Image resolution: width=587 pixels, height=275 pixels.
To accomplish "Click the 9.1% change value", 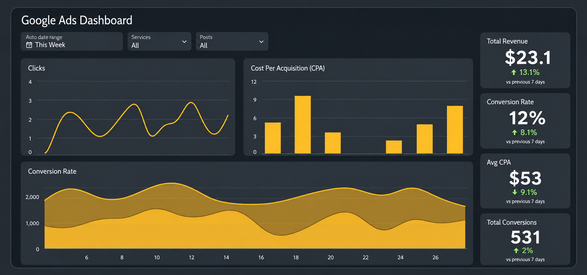I will pos(529,192).
